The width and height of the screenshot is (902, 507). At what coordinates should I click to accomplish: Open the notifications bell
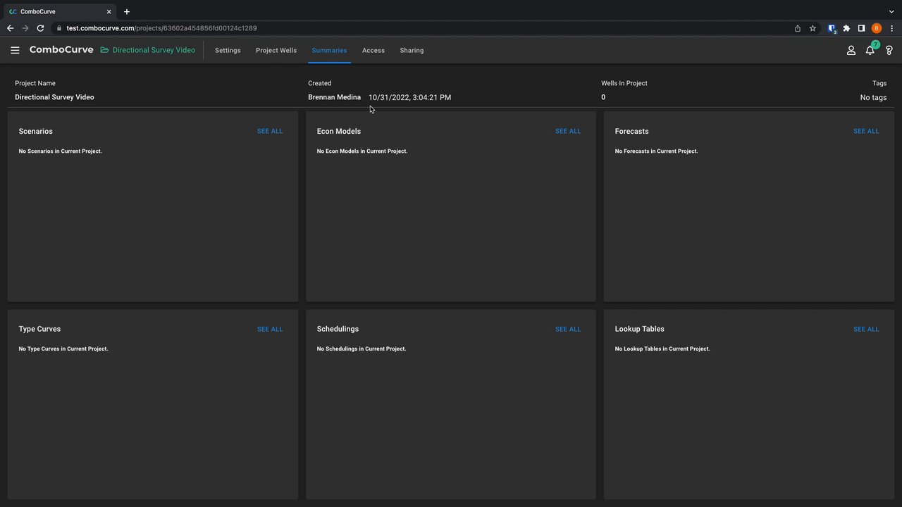[x=870, y=51]
